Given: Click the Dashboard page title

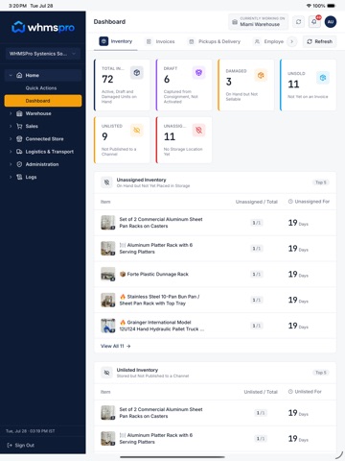Looking at the screenshot, I should tap(109, 22).
